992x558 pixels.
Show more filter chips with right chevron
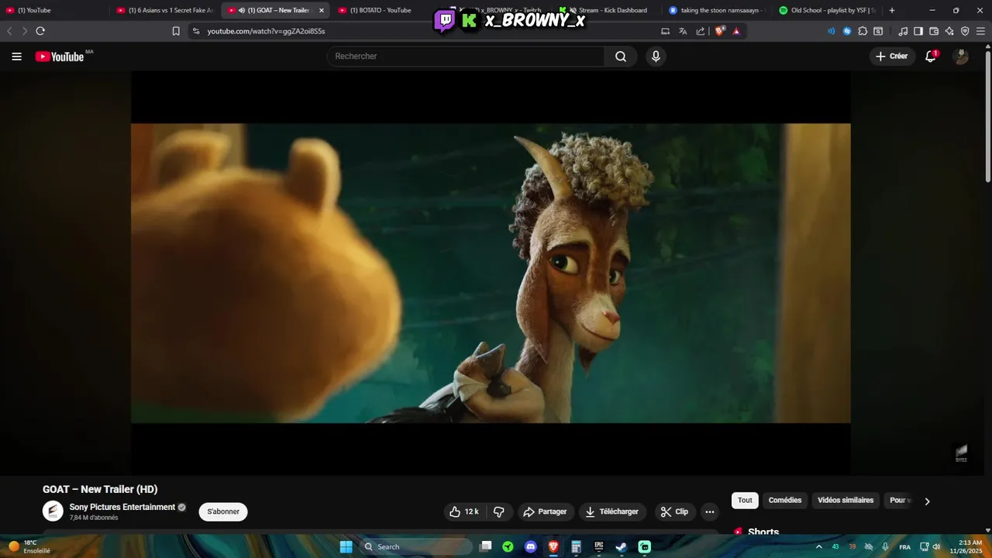click(x=927, y=501)
